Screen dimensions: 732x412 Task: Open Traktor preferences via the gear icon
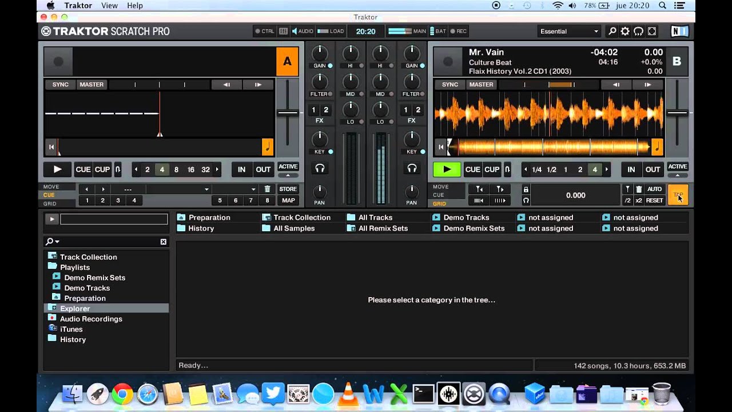click(x=625, y=31)
